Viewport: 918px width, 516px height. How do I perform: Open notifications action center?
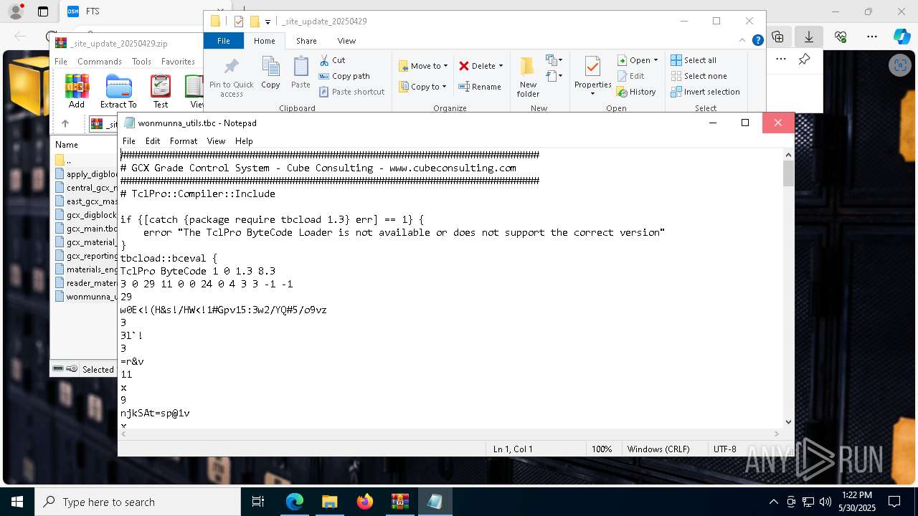894,502
